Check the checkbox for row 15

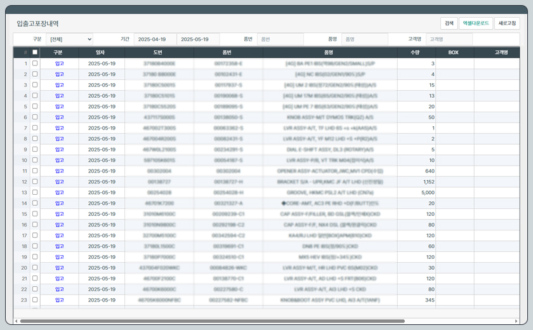(35, 213)
